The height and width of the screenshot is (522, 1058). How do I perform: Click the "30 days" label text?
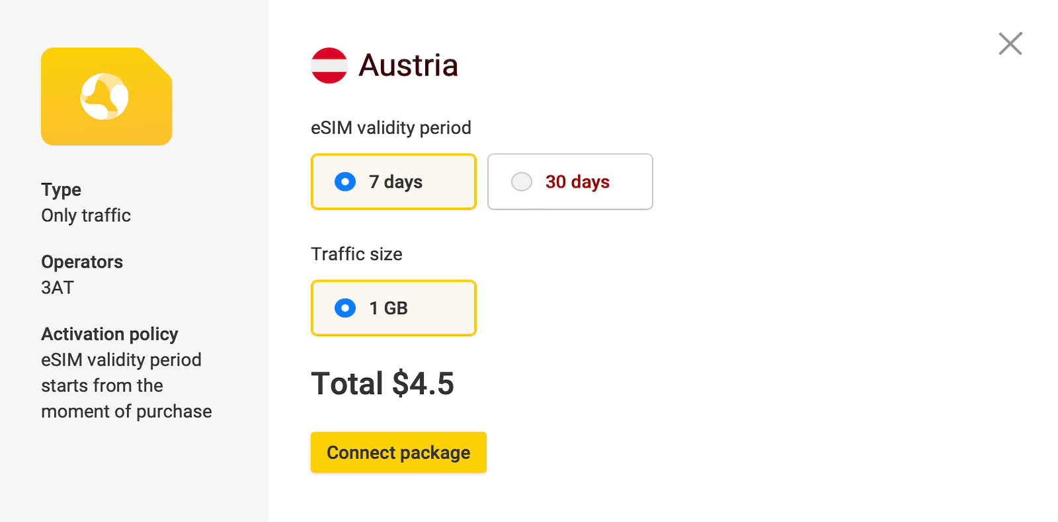click(x=577, y=182)
